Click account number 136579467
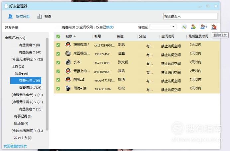This screenshot has height=151, width=230. point(102,54)
